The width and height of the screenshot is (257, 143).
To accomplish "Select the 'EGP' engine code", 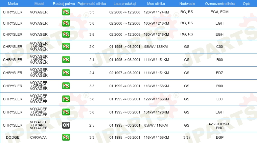I will 220,137.
